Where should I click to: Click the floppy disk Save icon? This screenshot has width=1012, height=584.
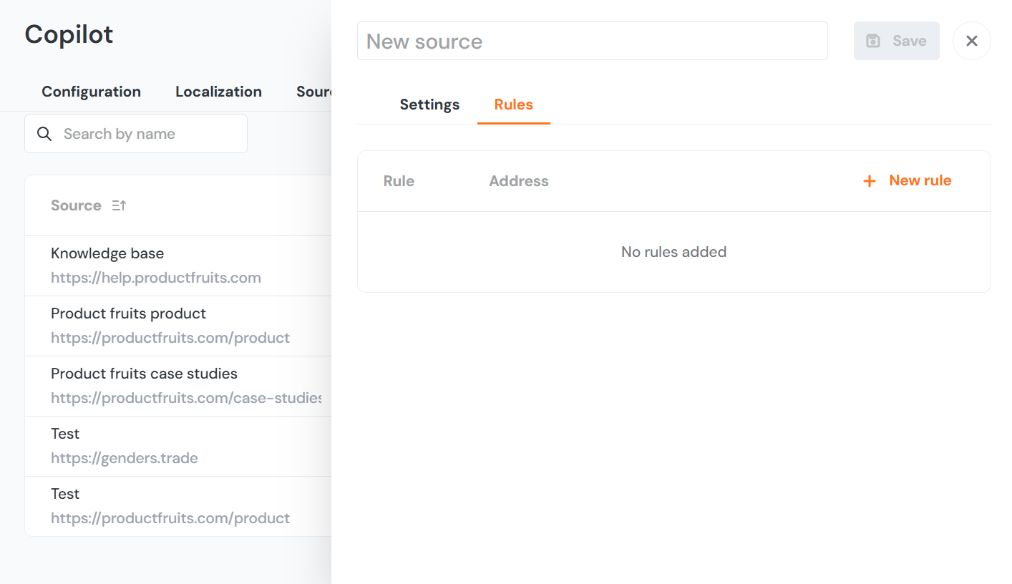[873, 41]
